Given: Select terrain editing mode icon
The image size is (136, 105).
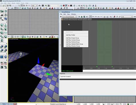Looking at the screenshot, I should pos(2,15).
